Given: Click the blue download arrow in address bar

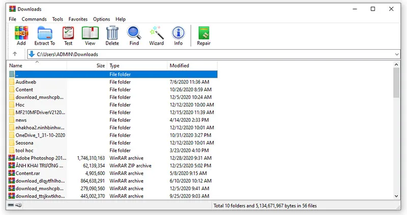Looking at the screenshot, I should (32, 54).
